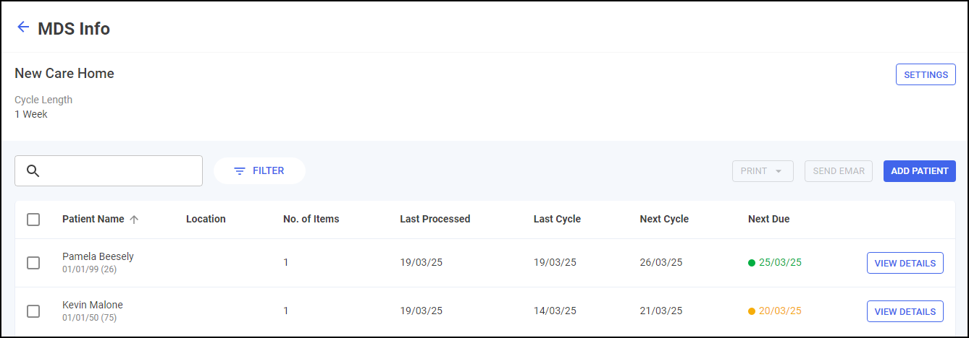Click the back arrow beside MDS Info

pyautogui.click(x=23, y=27)
